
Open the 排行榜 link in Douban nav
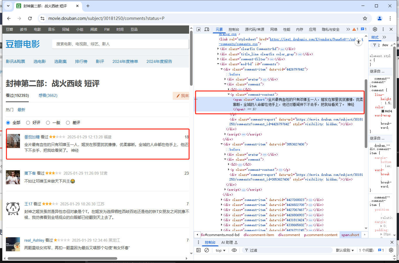(81, 61)
